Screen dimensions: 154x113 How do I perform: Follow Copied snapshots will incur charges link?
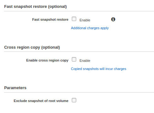coord(99,69)
